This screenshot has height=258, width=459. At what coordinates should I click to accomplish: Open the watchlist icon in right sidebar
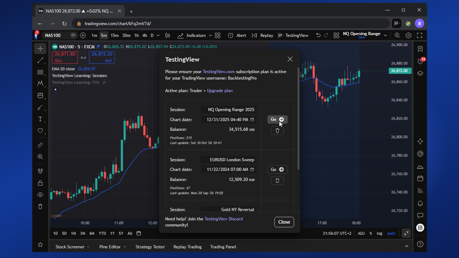pyautogui.click(x=420, y=49)
